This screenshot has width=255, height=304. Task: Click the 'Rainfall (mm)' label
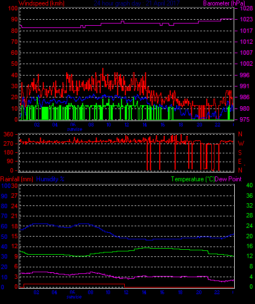point(16,179)
